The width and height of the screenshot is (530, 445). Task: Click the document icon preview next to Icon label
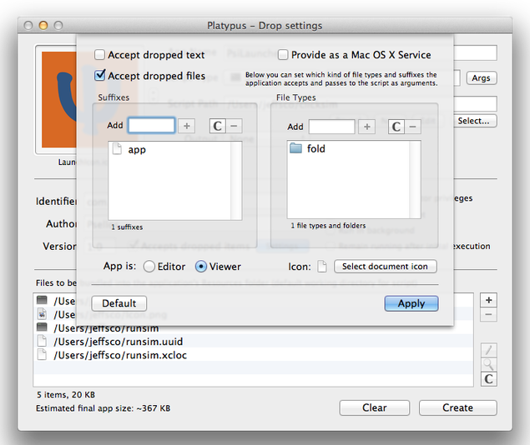(x=322, y=267)
